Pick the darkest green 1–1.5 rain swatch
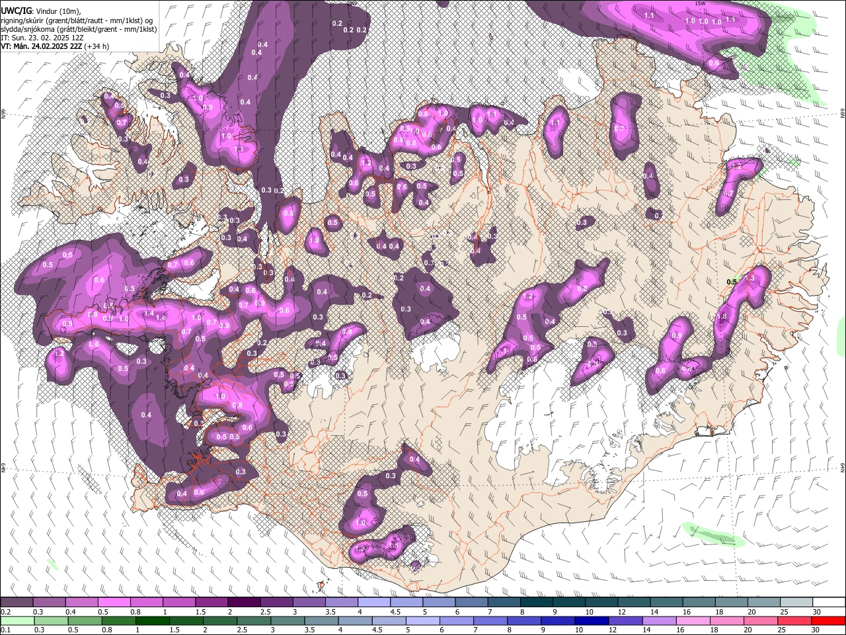Viewport: 846px width, 635px height. [x=152, y=620]
